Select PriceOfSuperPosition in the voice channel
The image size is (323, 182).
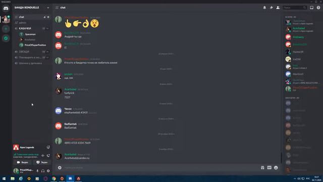[x=32, y=45]
